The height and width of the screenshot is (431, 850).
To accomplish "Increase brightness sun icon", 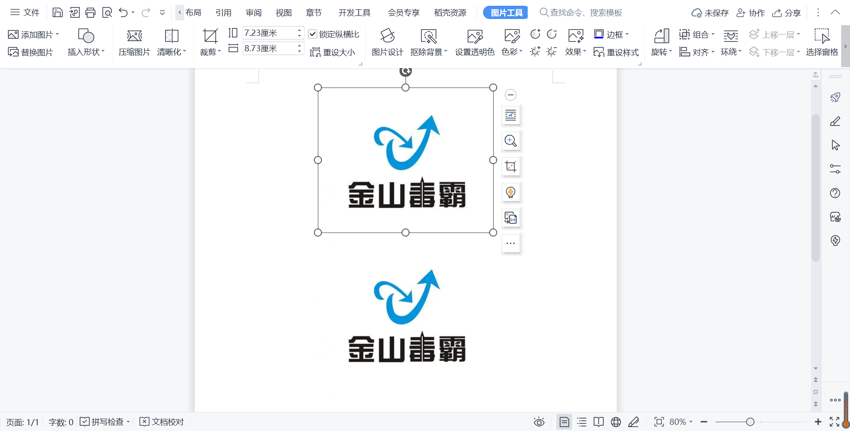I will pos(535,52).
